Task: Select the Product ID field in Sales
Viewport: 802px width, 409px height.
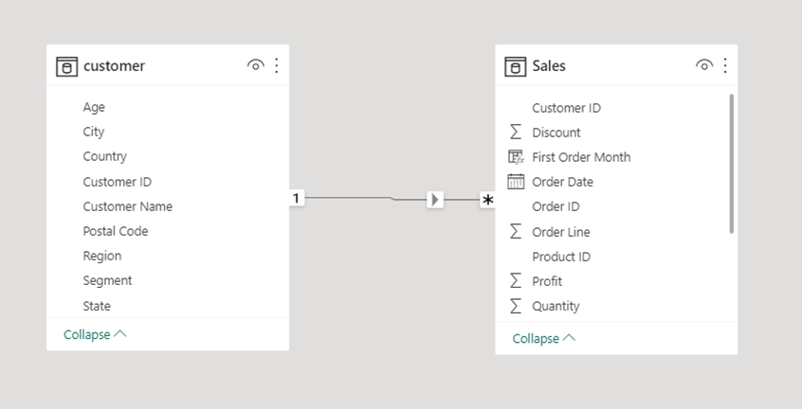Action: point(561,257)
